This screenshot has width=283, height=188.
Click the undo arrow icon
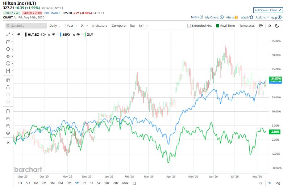tap(8, 94)
